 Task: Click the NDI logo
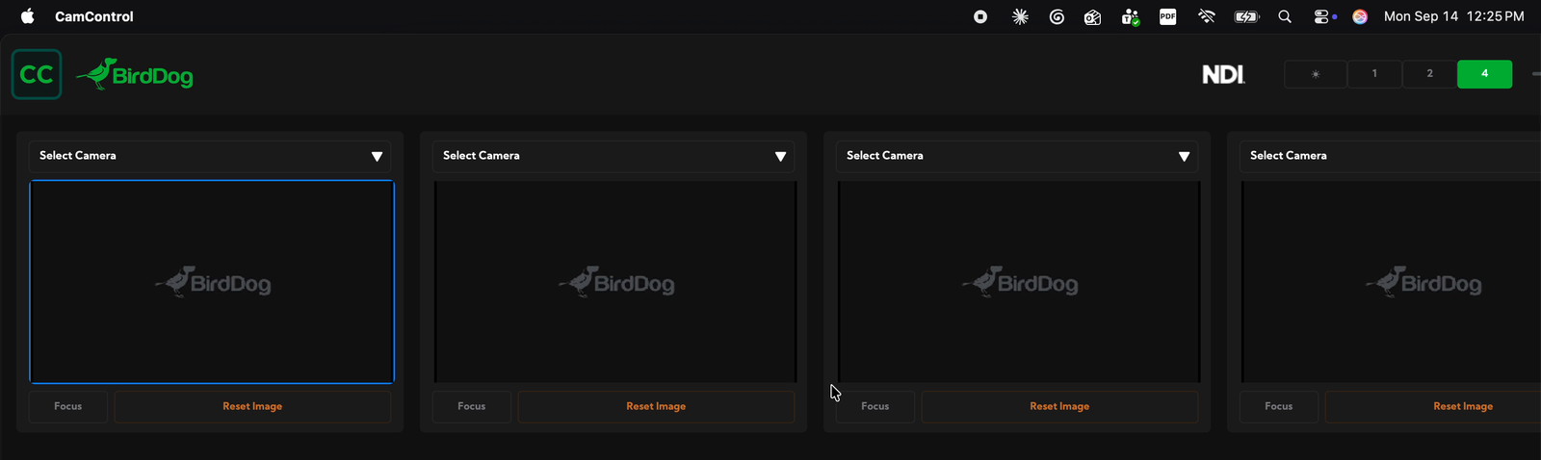(x=1223, y=74)
